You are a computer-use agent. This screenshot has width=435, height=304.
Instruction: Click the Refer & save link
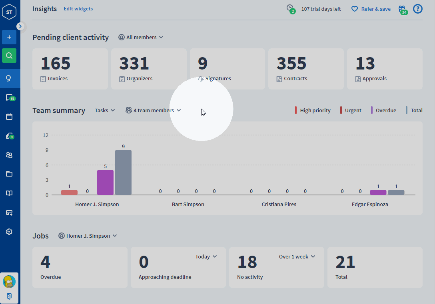click(x=371, y=9)
